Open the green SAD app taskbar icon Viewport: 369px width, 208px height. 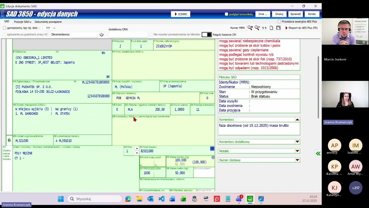click(x=250, y=199)
